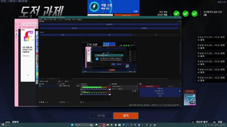This screenshot has height=127, width=227.
Task: Remove selected scene with trash icon in scenes dock
Action: point(42,102)
